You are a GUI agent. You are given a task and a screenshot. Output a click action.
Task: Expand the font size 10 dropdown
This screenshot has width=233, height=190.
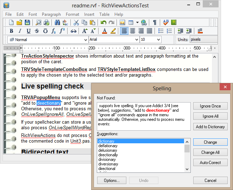point(158,40)
